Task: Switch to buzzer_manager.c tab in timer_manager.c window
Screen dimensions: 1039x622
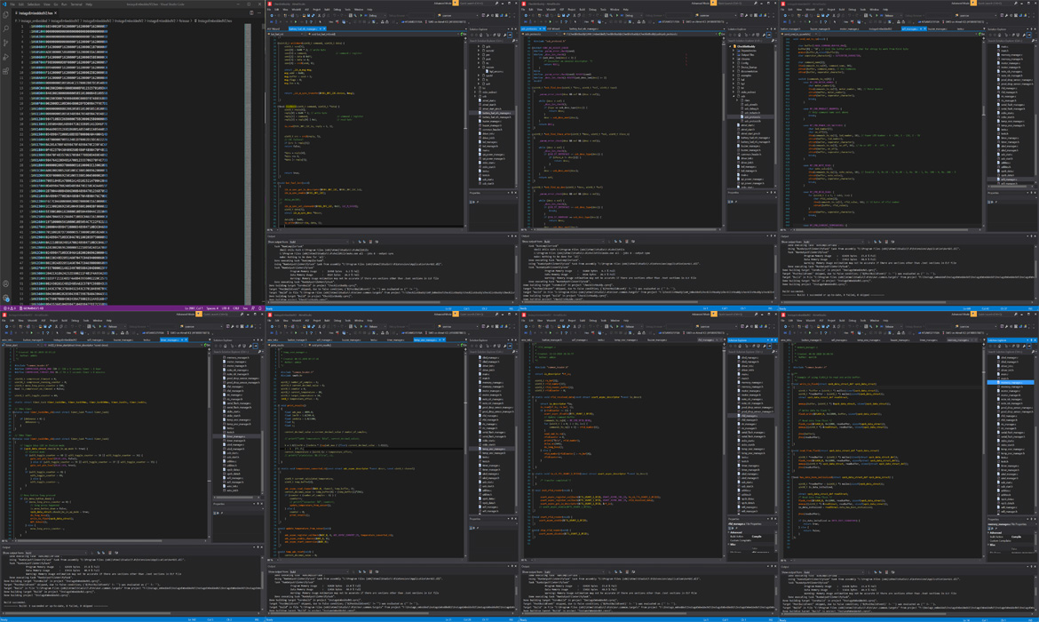Action: pos(123,339)
